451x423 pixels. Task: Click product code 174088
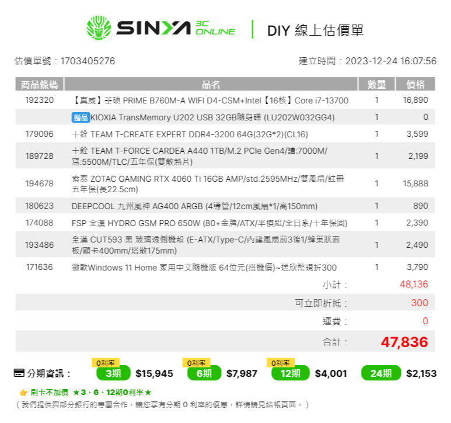(40, 223)
